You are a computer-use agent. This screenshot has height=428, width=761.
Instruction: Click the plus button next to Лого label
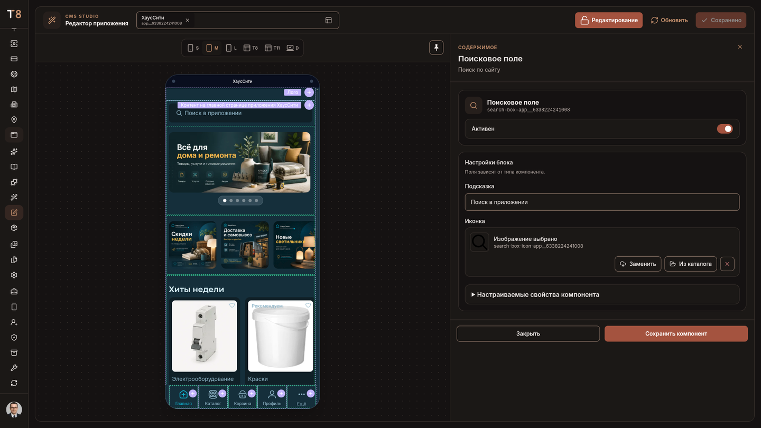[309, 92]
